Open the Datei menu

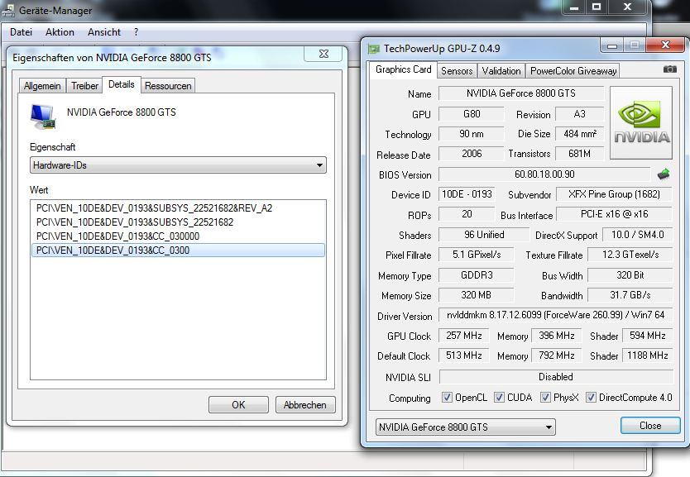(x=22, y=32)
